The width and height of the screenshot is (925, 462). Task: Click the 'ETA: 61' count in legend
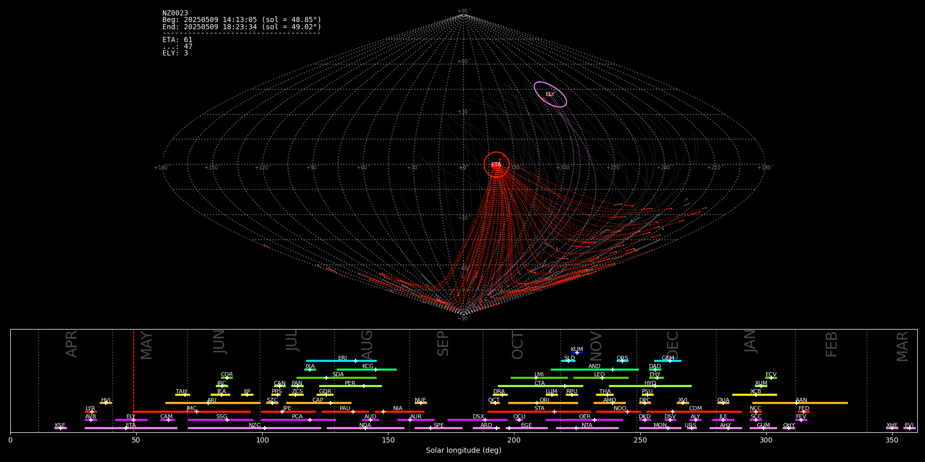coord(177,40)
